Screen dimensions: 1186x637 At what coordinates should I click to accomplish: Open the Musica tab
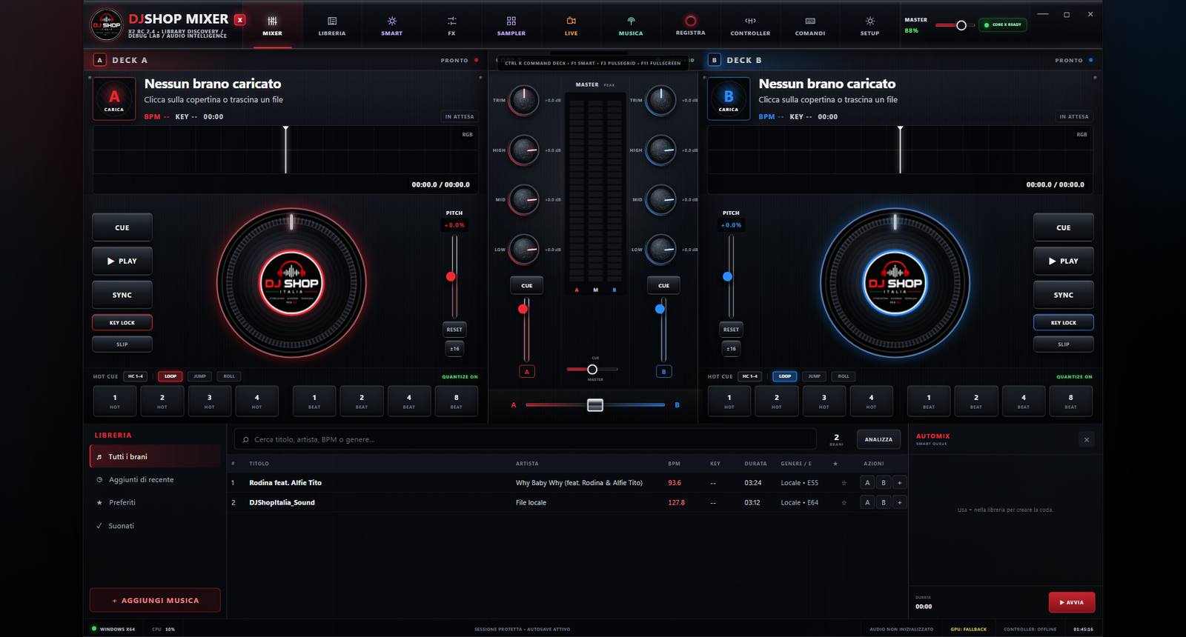[631, 25]
